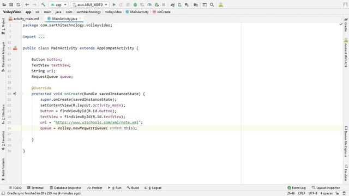This screenshot has width=349, height=196.
Task: Open the asus ASUS_X00TD device dropdown
Action: tap(90, 5)
